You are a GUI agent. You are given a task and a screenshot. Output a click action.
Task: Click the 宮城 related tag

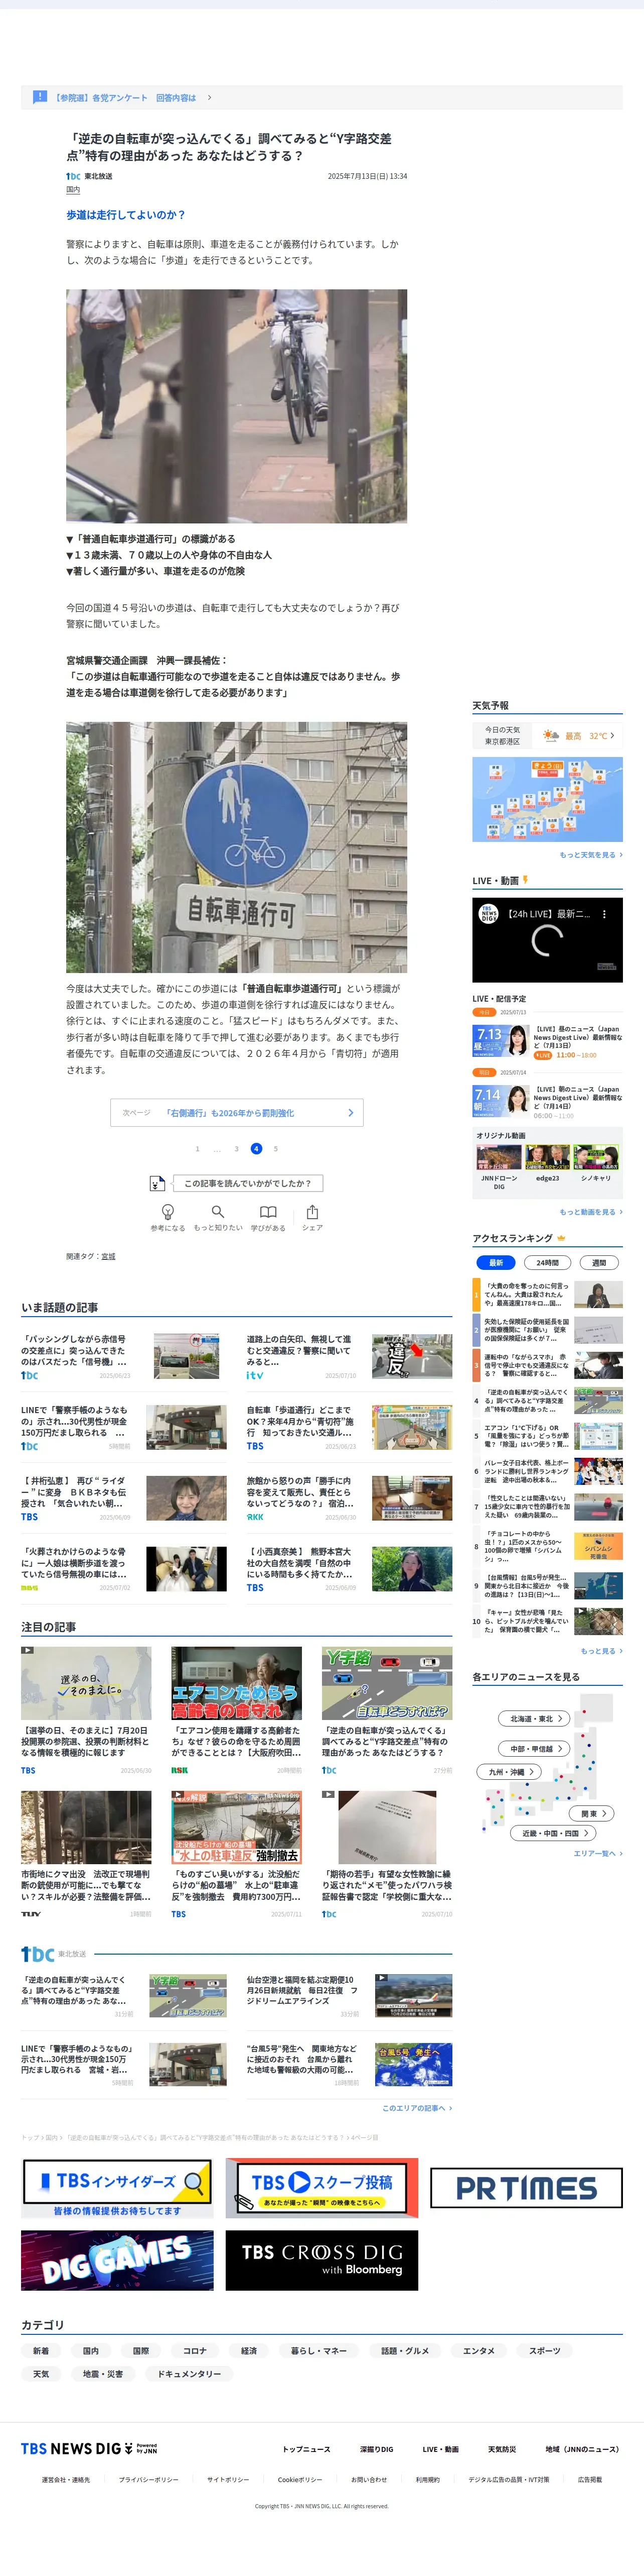tap(108, 1256)
